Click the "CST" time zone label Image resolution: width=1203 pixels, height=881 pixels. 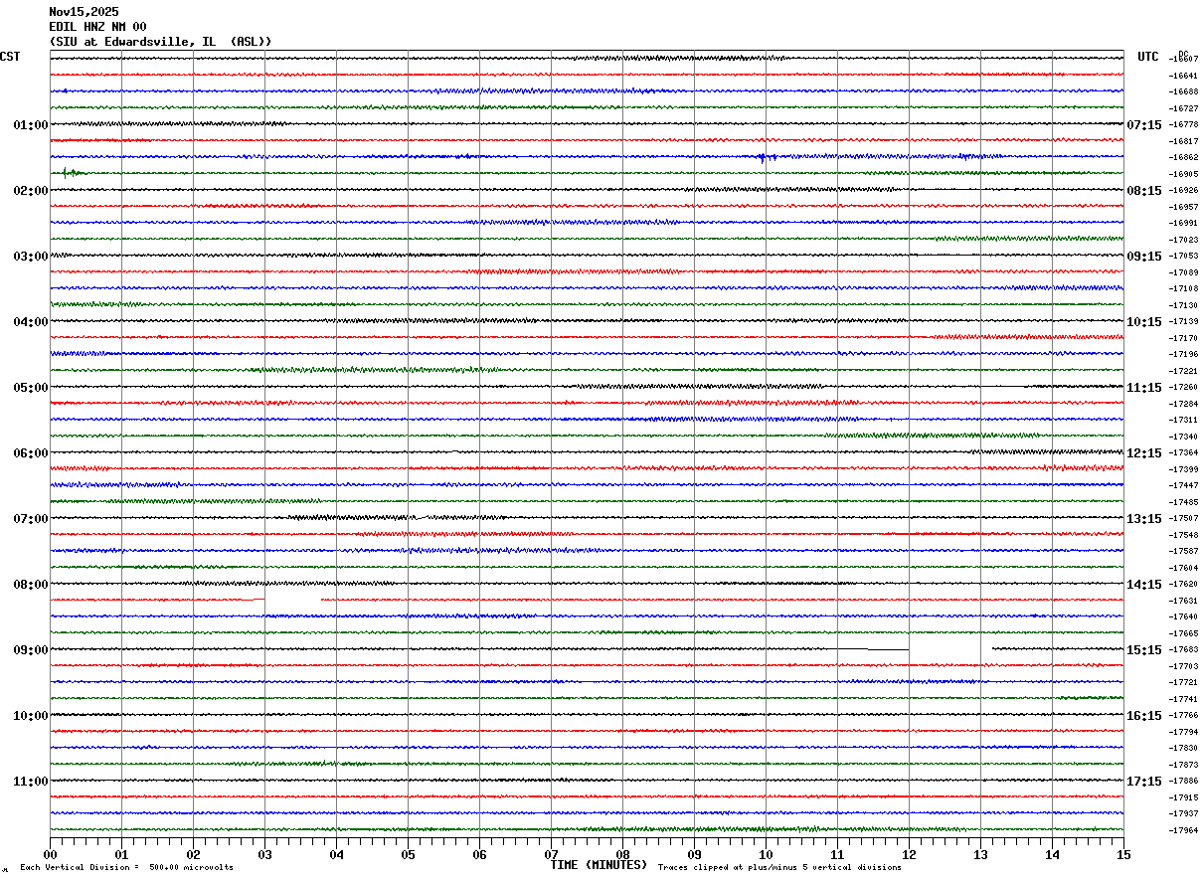tap(10, 57)
